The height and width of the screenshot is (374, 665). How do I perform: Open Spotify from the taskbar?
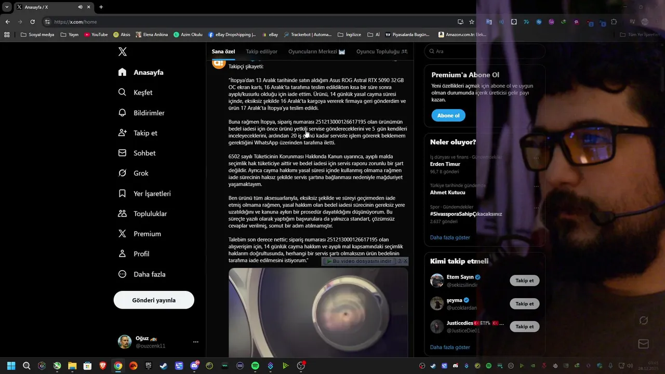tap(255, 366)
